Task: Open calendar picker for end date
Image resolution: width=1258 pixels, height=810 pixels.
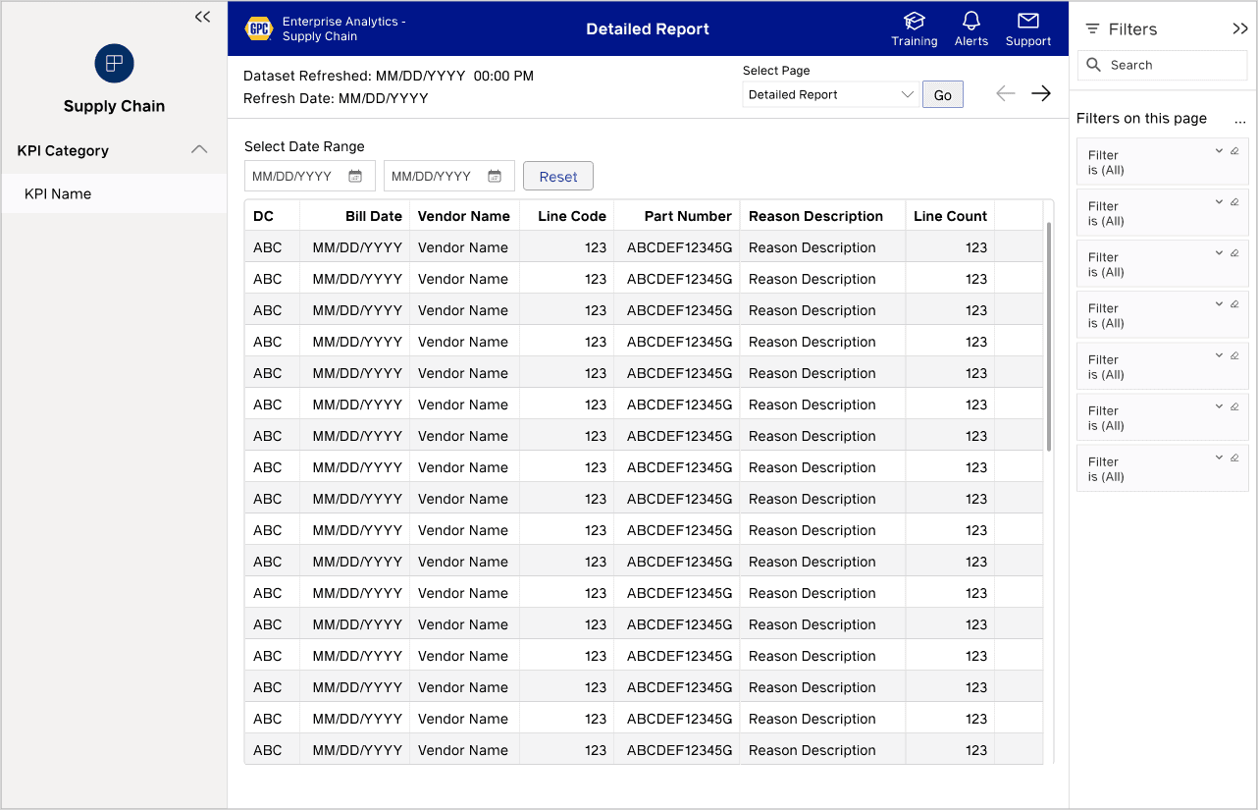Action: pyautogui.click(x=495, y=177)
